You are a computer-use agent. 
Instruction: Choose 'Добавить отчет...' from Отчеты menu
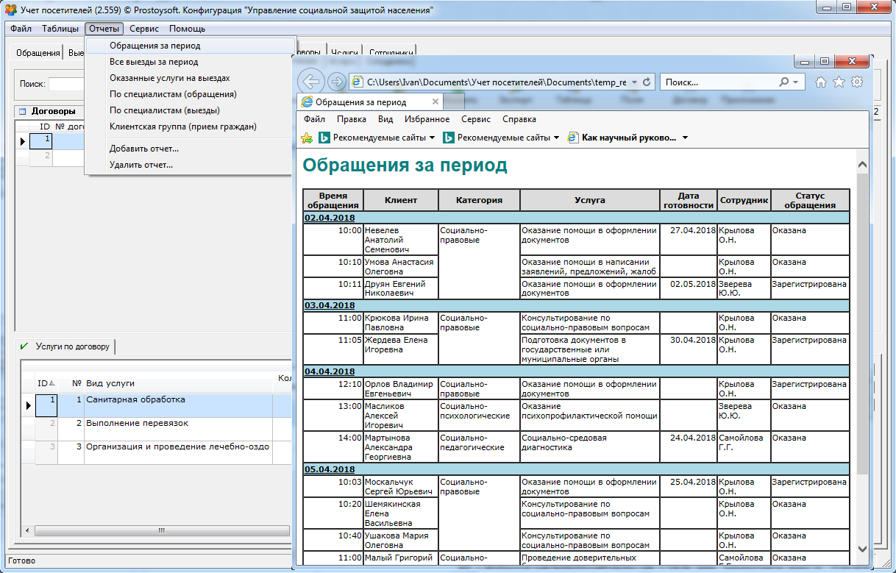[x=143, y=149]
